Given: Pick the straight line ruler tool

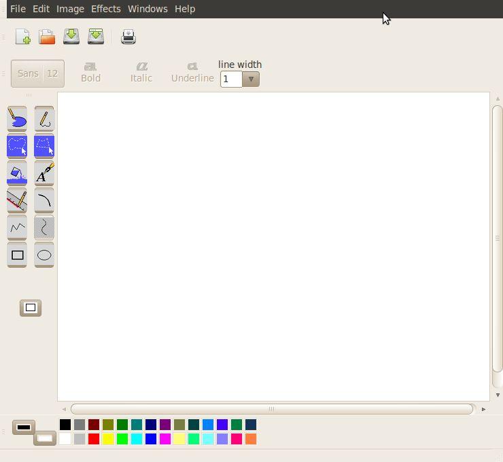Looking at the screenshot, I should click(x=17, y=200).
